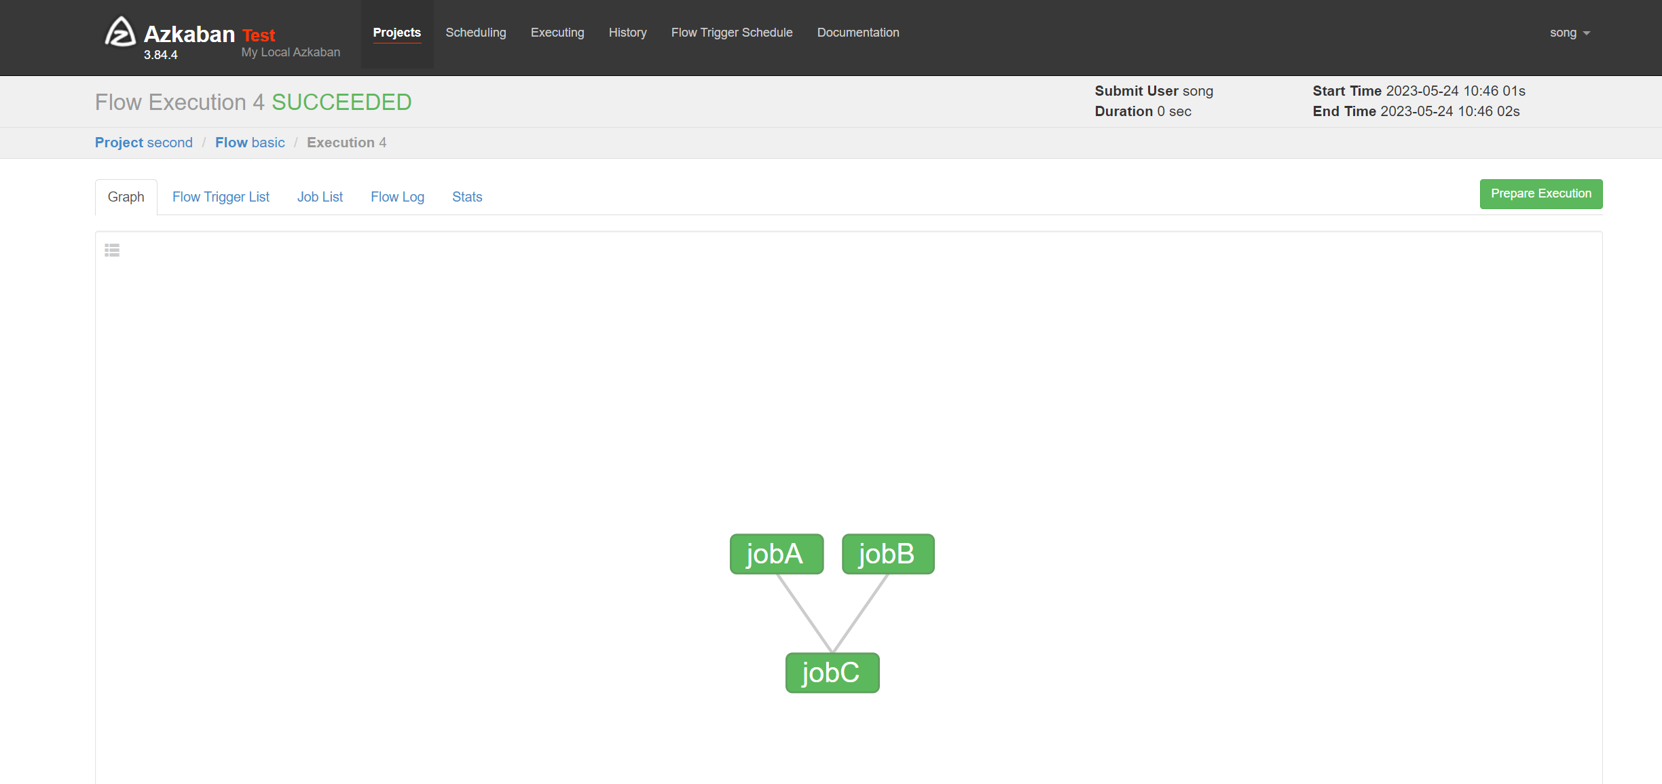
Task: Open the Scheduling menu item
Action: point(476,32)
